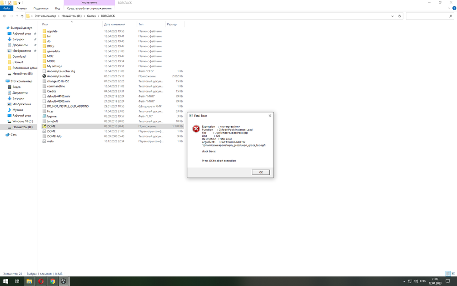Select the fsgame LTX file icon
Viewport: 457px width, 286px height.
[44, 116]
